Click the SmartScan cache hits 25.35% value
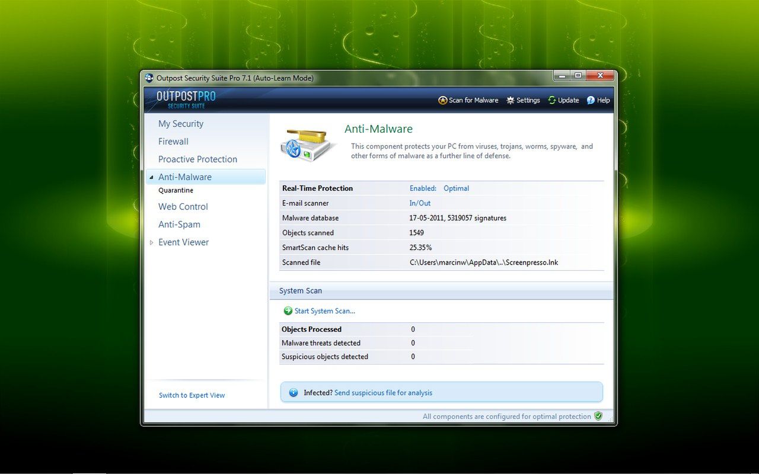 (x=420, y=248)
